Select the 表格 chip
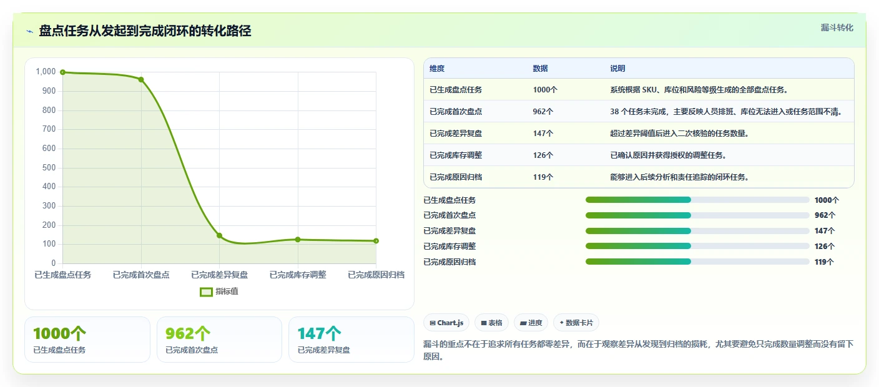The image size is (879, 387). (x=491, y=323)
